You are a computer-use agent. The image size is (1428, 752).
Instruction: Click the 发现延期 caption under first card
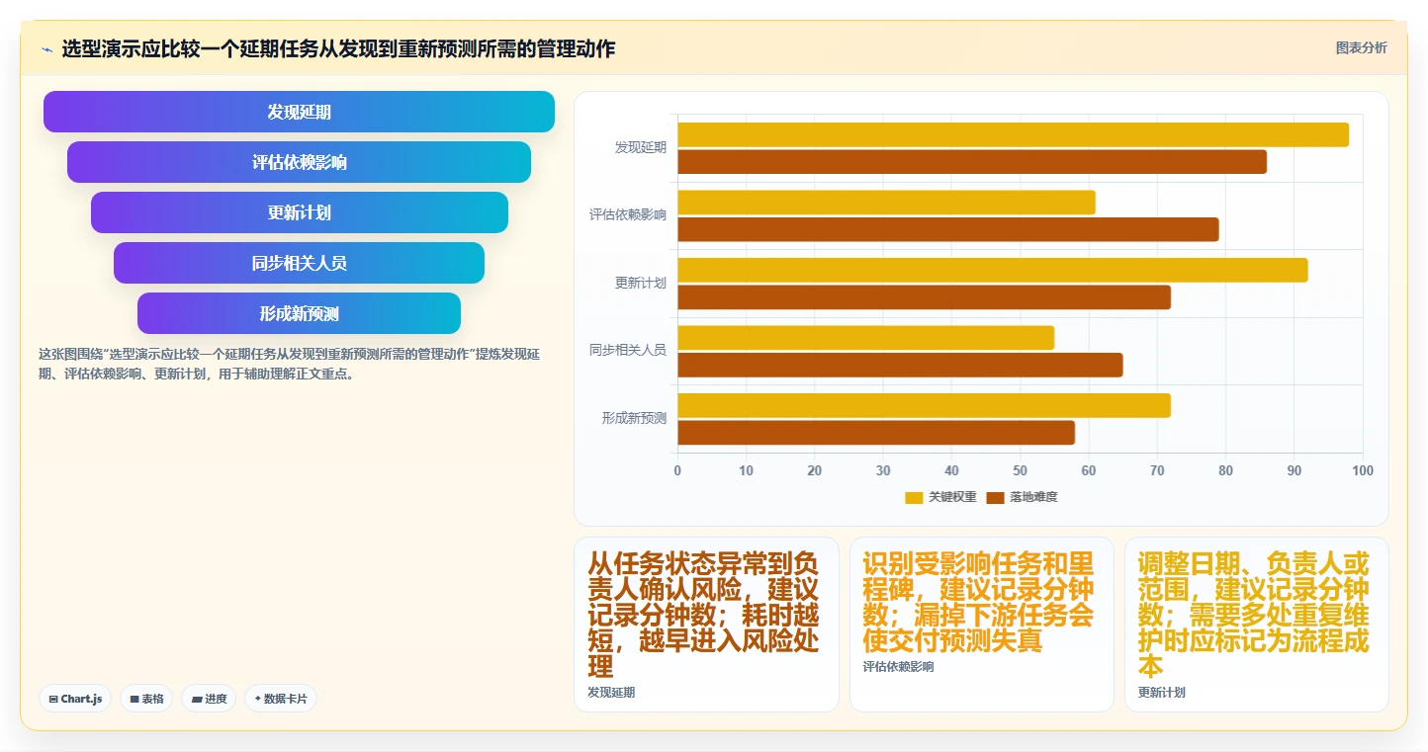tap(611, 693)
